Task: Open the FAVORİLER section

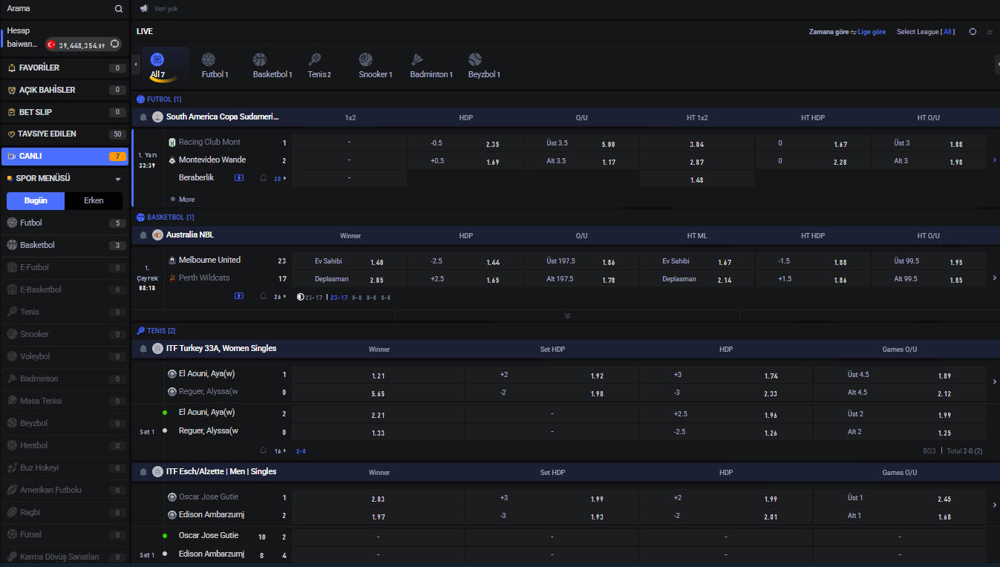Action: click(x=65, y=68)
